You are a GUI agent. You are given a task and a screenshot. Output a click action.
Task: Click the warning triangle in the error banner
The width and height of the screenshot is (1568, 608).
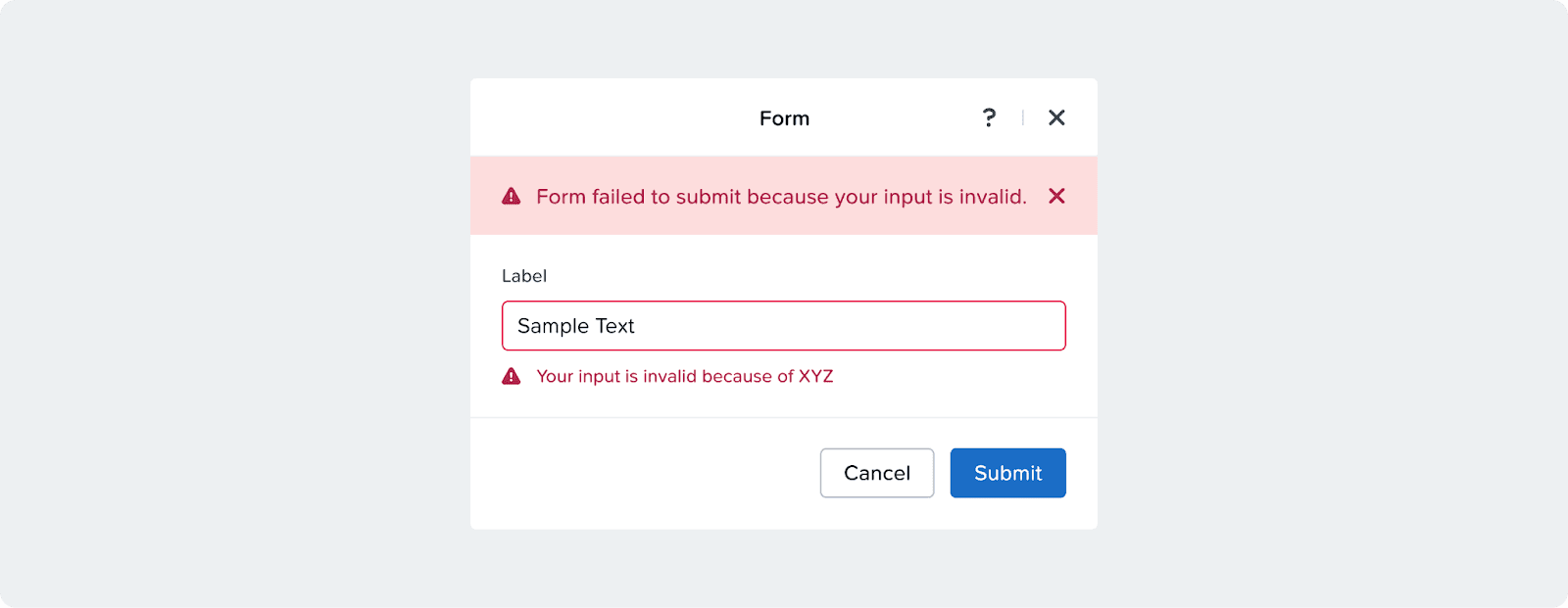[x=512, y=196]
